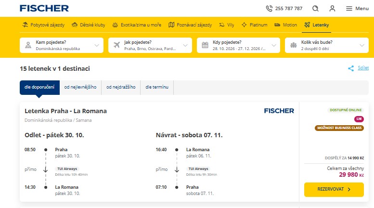
Task: Click the FISCHER logo in the header
Action: [x=44, y=8]
